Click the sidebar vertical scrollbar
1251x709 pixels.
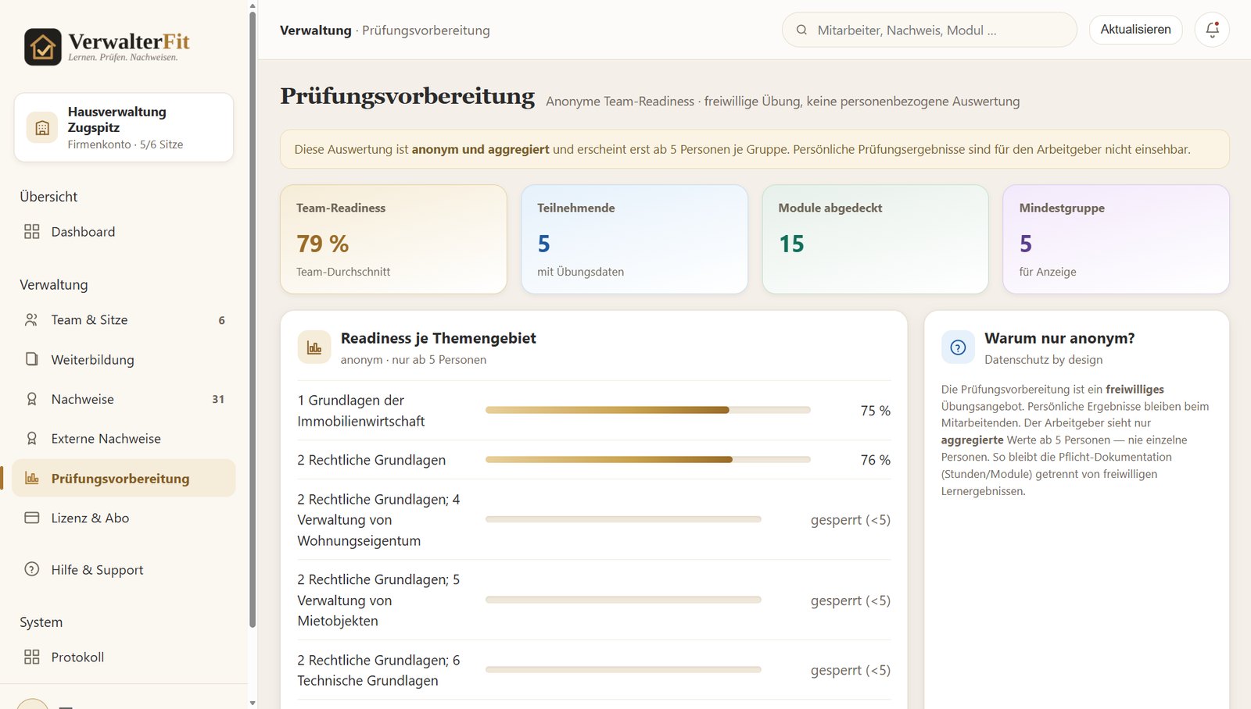click(x=252, y=319)
